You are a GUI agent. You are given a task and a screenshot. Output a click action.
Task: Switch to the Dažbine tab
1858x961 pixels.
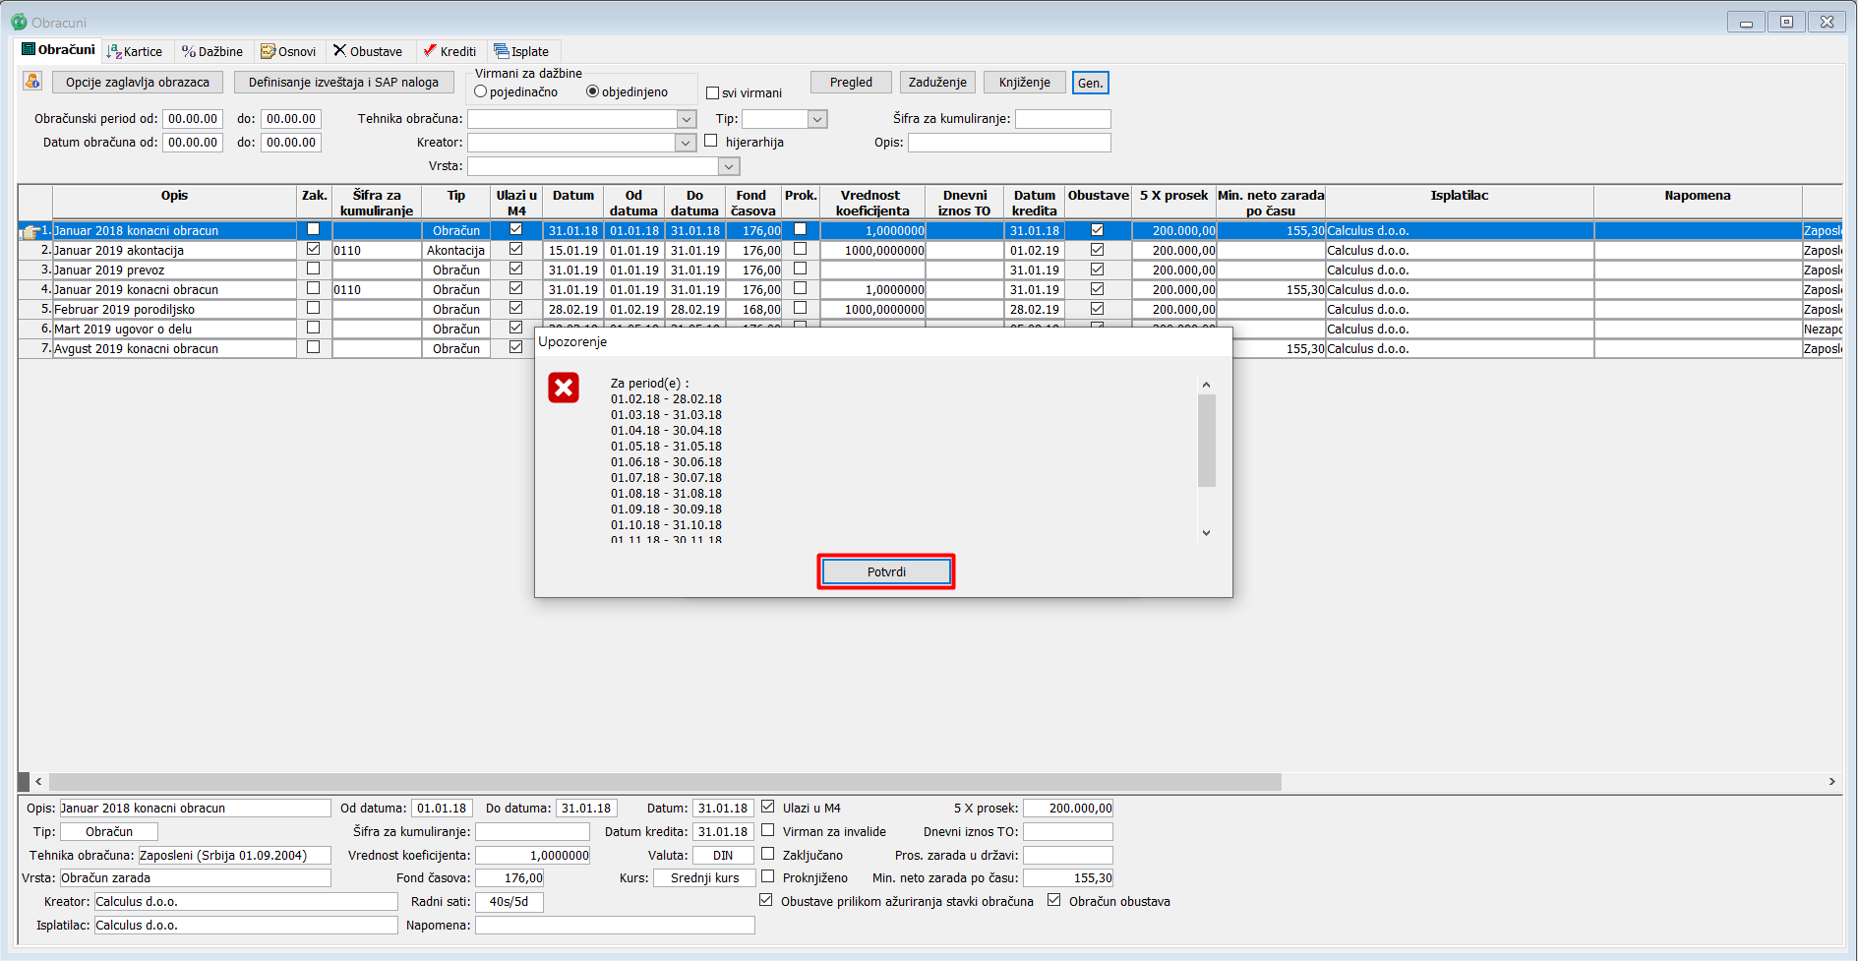click(x=212, y=51)
